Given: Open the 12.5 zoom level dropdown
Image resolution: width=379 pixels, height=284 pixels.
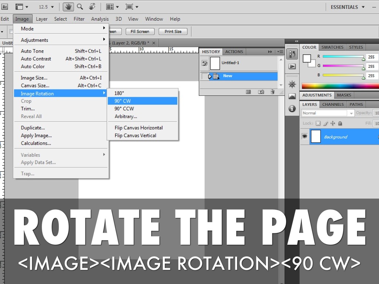Looking at the screenshot, I should [46, 7].
